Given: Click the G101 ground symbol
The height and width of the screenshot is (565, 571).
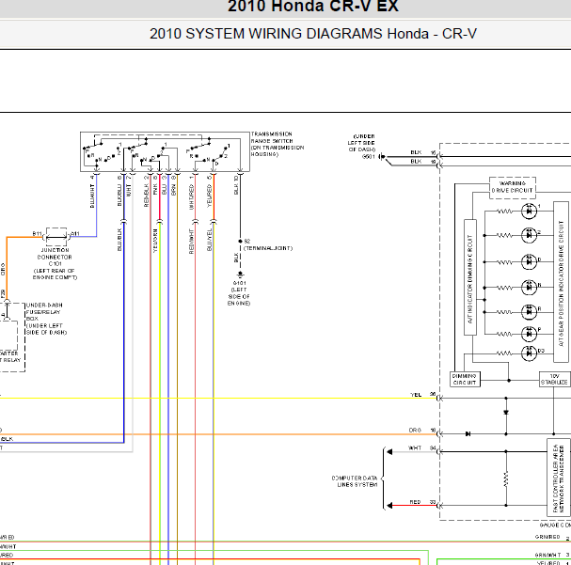Looking at the screenshot, I should 240,274.
